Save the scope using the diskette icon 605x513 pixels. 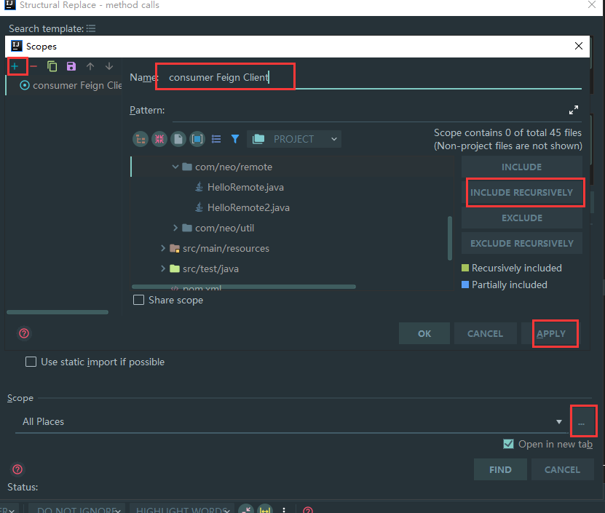click(69, 66)
